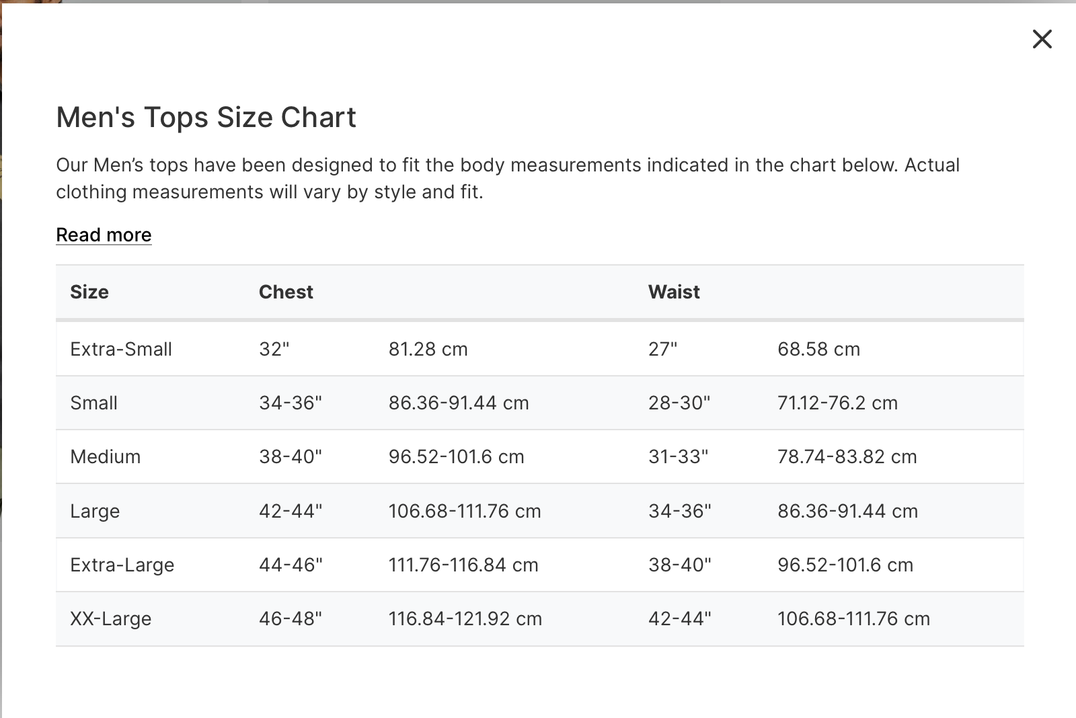The image size is (1076, 718).
Task: Select the 81.28 cm chest value
Action: 428,349
